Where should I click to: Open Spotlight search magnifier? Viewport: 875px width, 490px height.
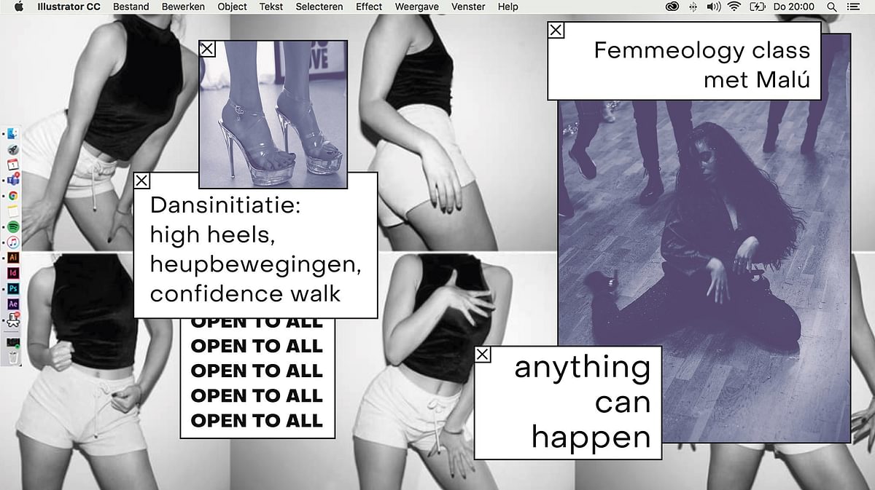(x=832, y=7)
